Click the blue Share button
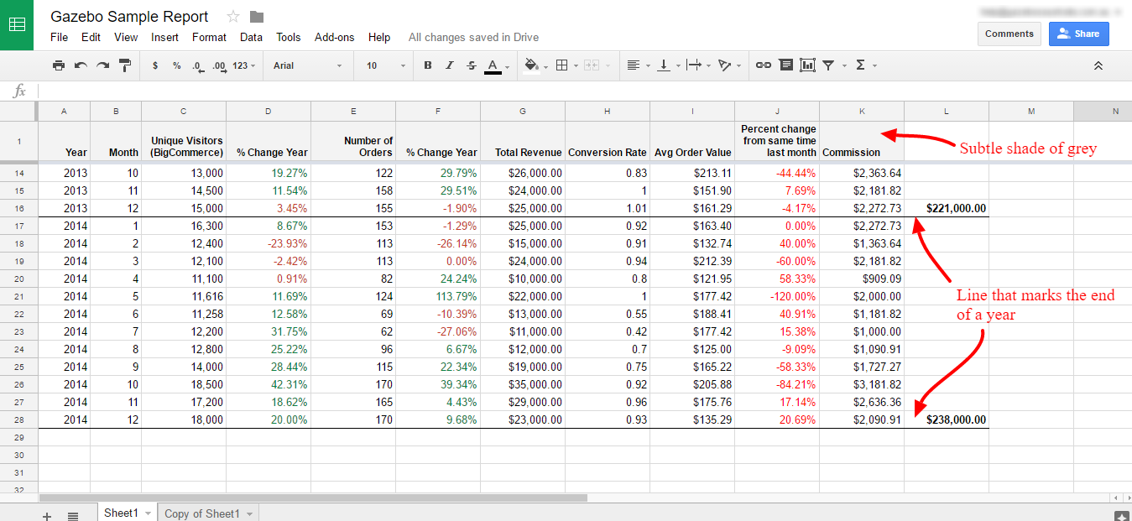 coord(1078,34)
